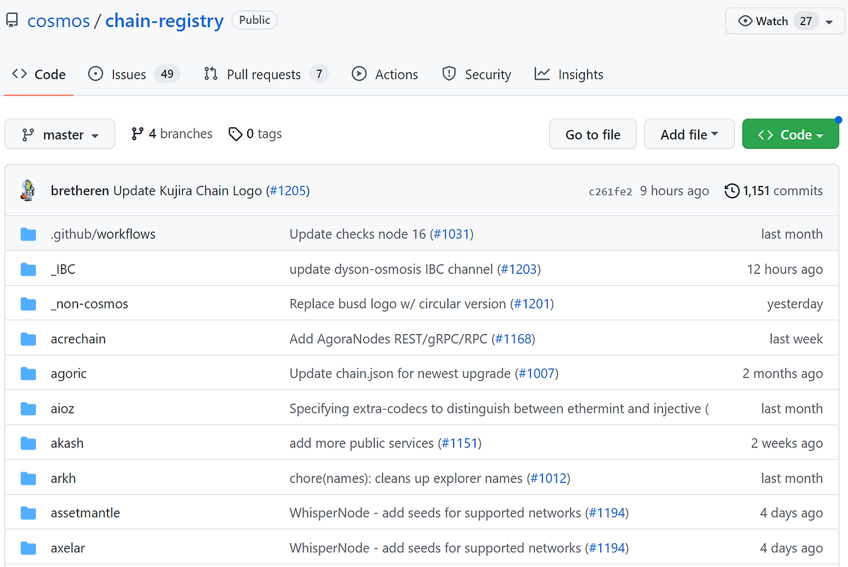This screenshot has width=848, height=567.
Task: Select the Code tab's angle-brackets icon
Action: (x=19, y=74)
